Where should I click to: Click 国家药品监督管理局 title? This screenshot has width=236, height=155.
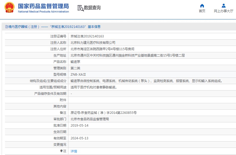click(x=43, y=6)
